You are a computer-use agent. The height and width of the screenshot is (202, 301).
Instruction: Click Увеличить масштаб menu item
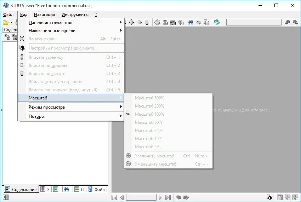coord(168,156)
